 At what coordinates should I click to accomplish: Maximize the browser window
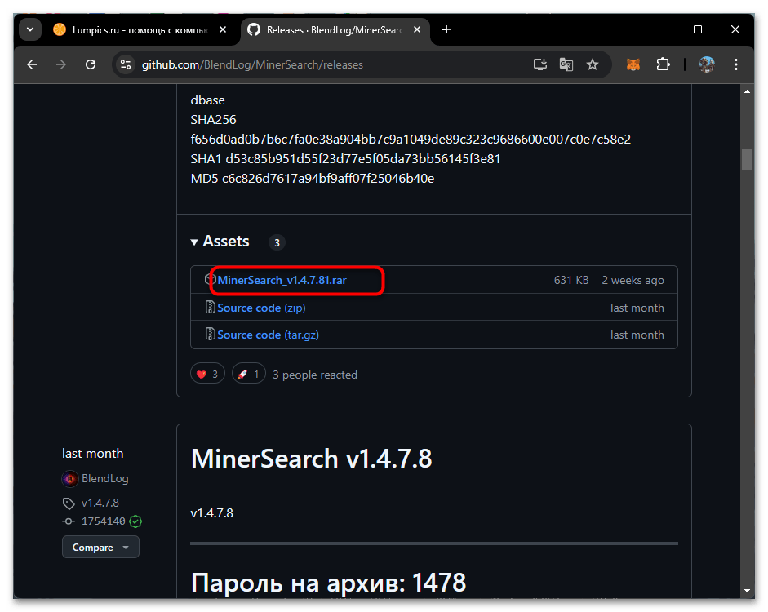698,29
